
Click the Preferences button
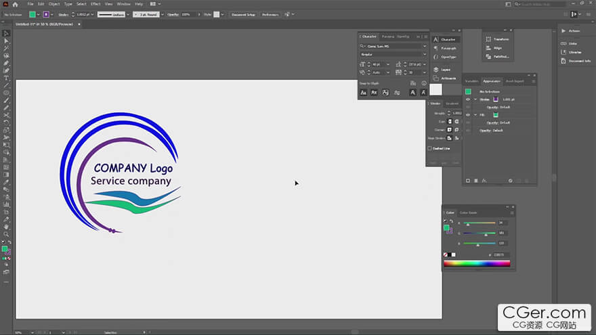[270, 14]
